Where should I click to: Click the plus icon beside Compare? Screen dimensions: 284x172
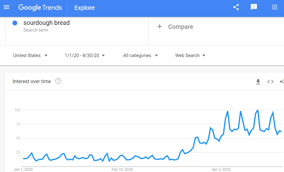(160, 27)
